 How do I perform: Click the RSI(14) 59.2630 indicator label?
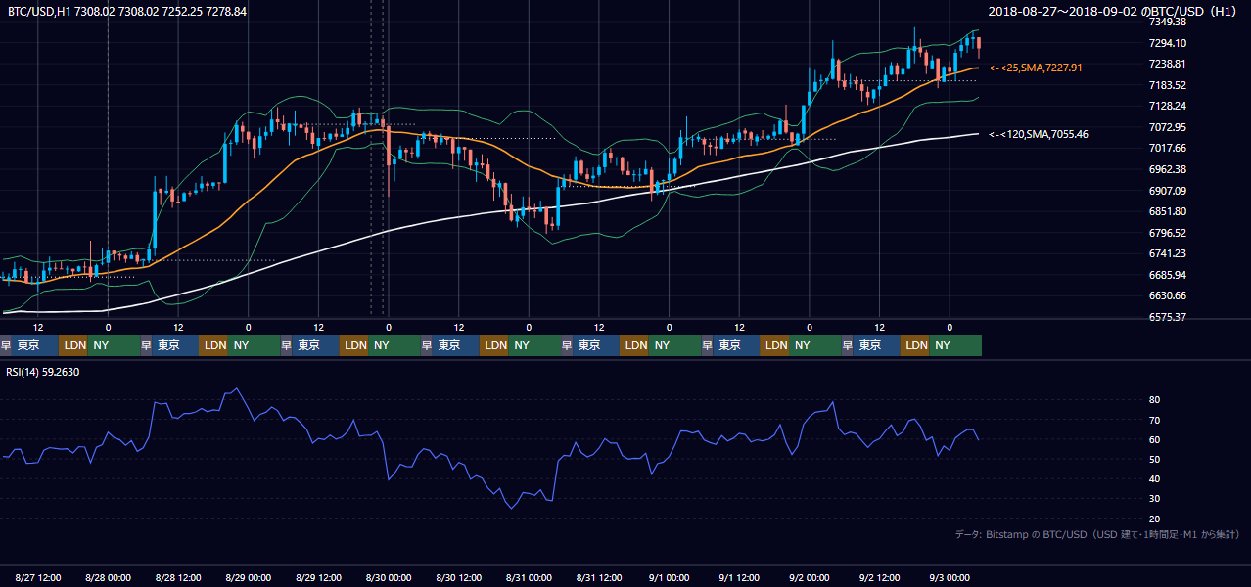[x=43, y=372]
